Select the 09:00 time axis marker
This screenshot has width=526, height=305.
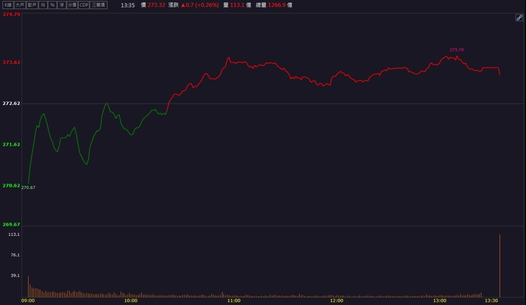pos(28,301)
